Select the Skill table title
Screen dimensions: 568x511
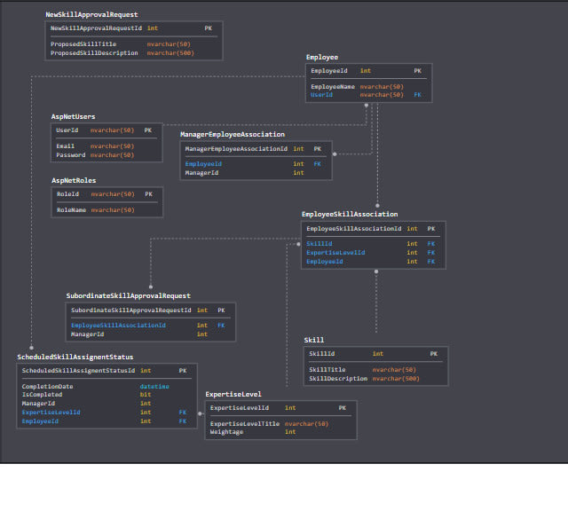coord(314,340)
